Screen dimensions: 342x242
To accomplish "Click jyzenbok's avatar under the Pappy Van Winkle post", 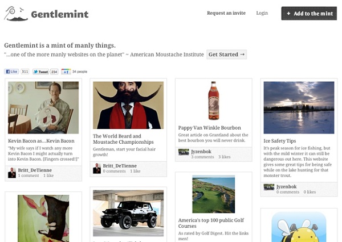I will (x=184, y=152).
